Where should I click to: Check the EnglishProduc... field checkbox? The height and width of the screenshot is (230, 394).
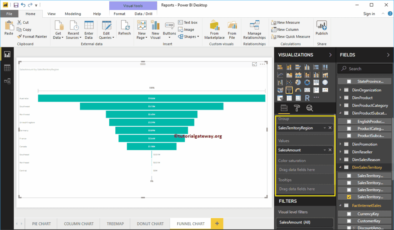[x=349, y=121]
